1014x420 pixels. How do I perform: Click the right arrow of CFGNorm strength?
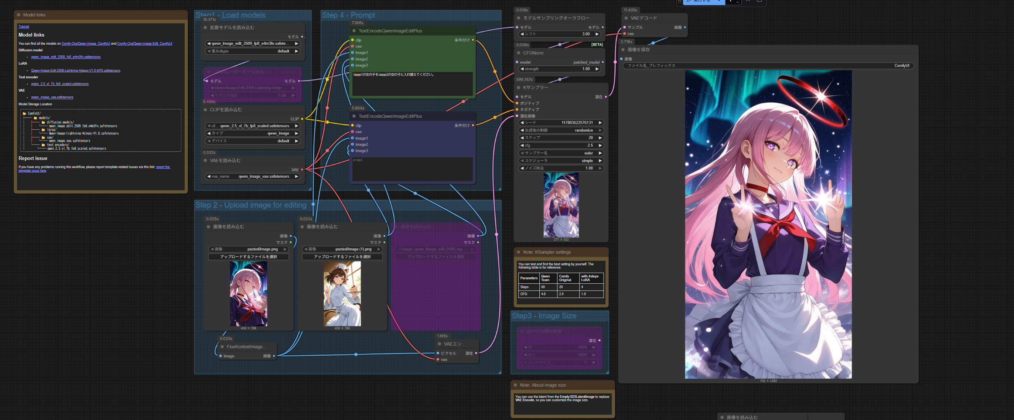coord(597,69)
